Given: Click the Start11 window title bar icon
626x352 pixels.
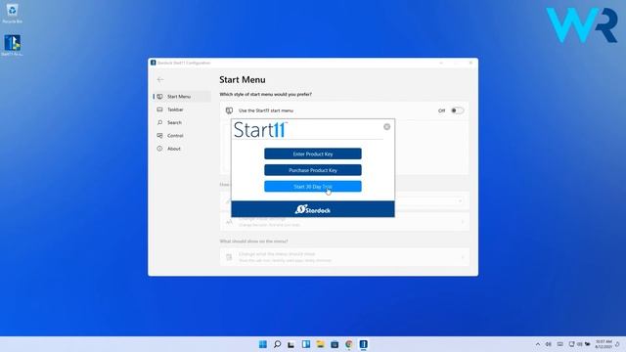Looking at the screenshot, I should tap(153, 63).
